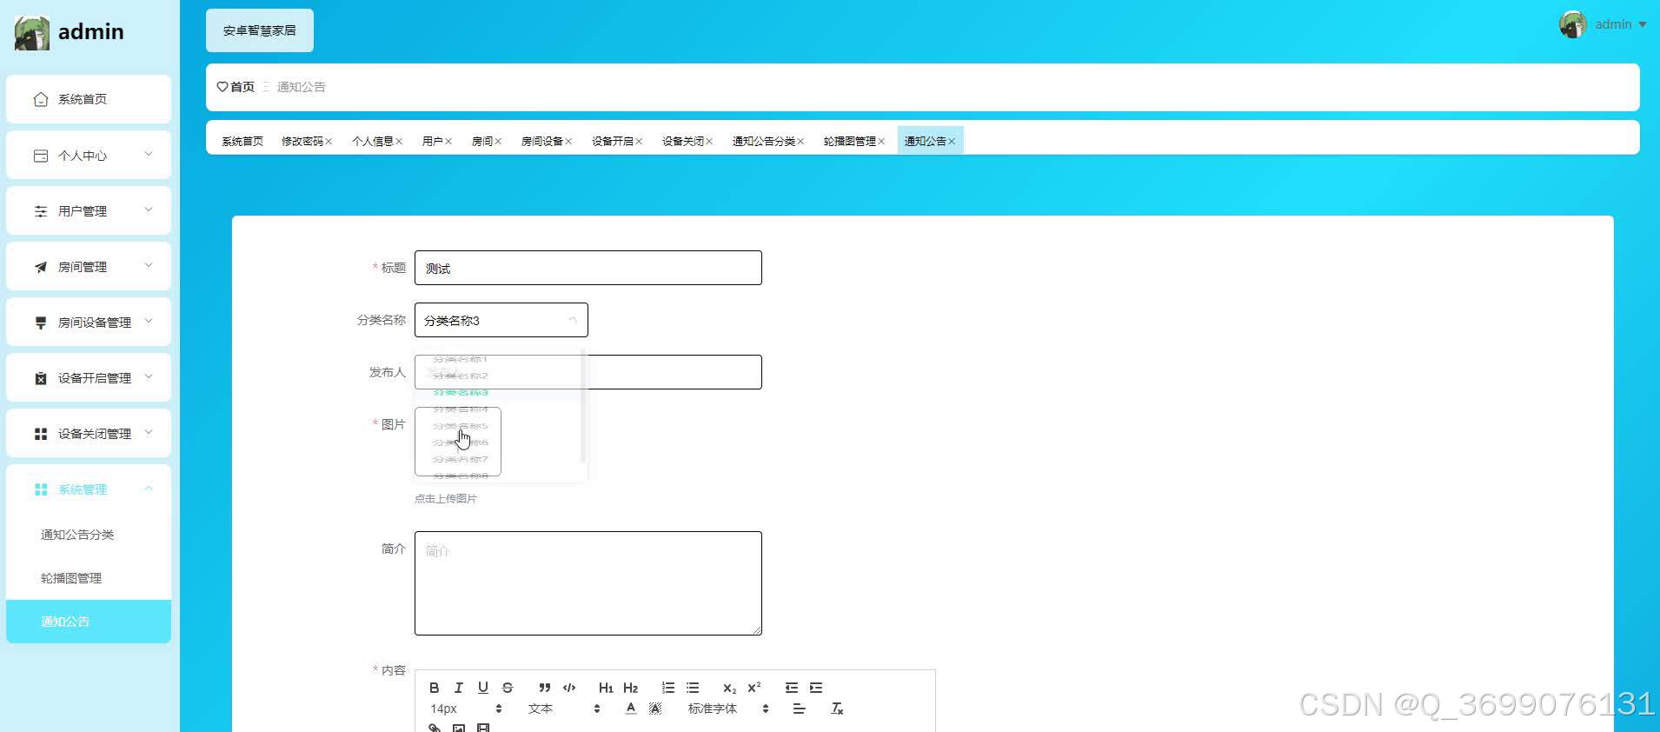1660x732 pixels.
Task: Apply superscript formatting
Action: [754, 688]
